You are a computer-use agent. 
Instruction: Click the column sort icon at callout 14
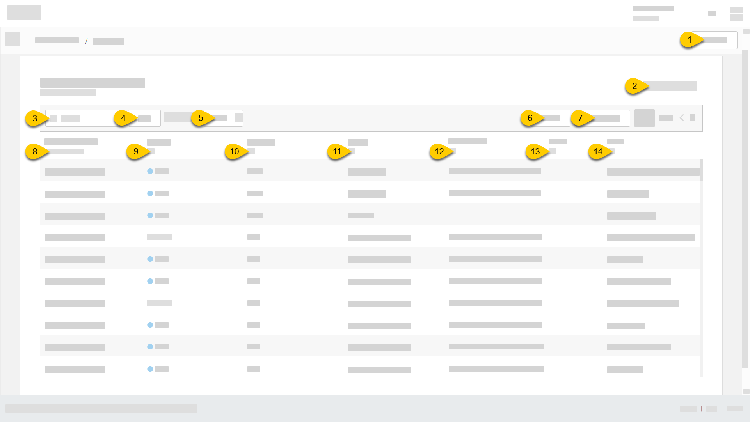pyautogui.click(x=611, y=151)
